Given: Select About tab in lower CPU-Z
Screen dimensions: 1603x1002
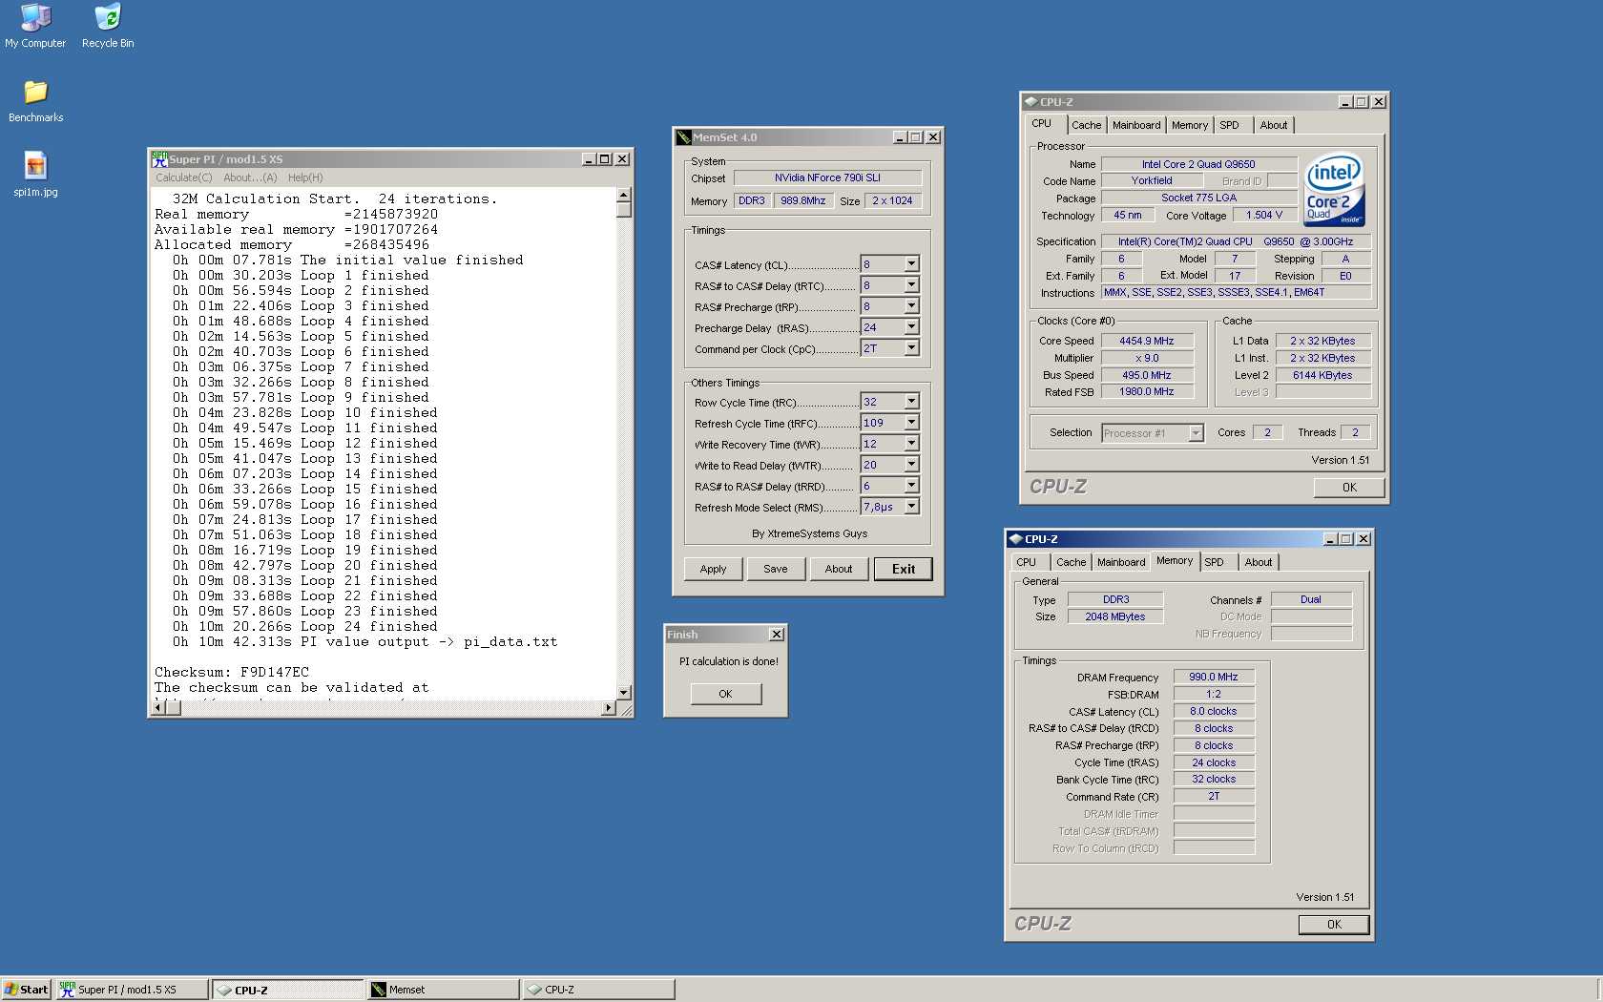Looking at the screenshot, I should tap(1258, 562).
